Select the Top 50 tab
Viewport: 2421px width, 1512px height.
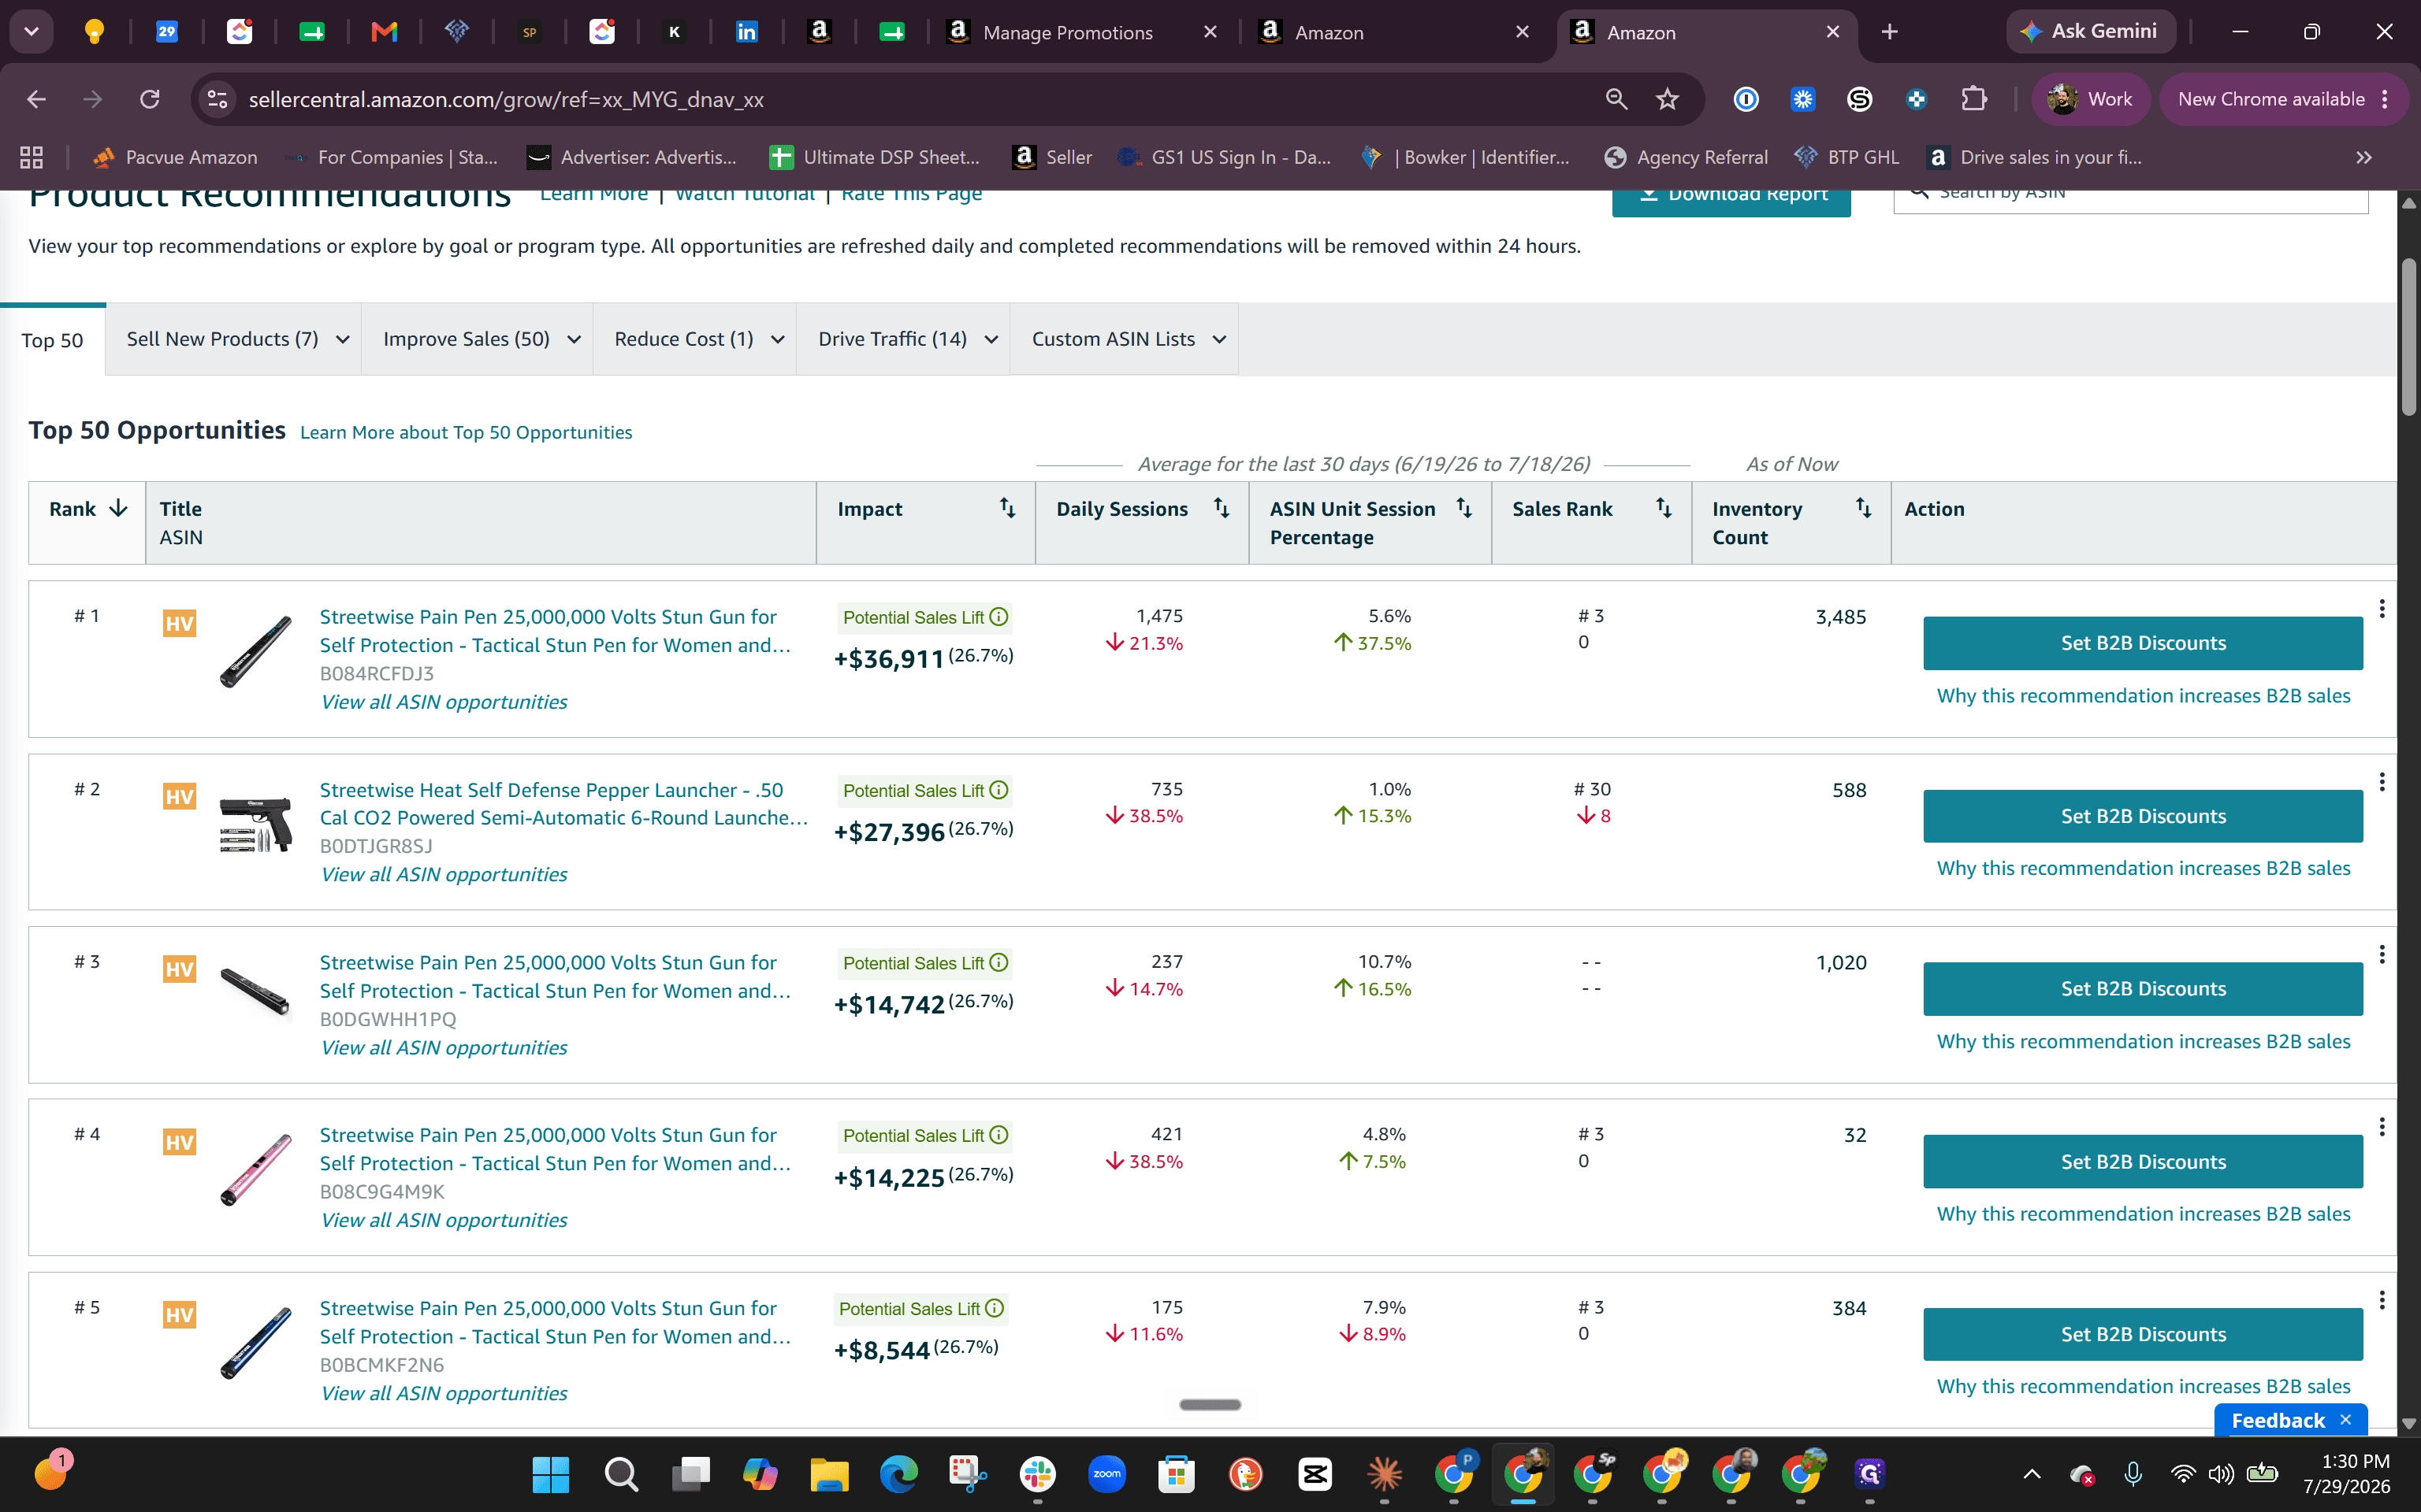click(x=52, y=340)
